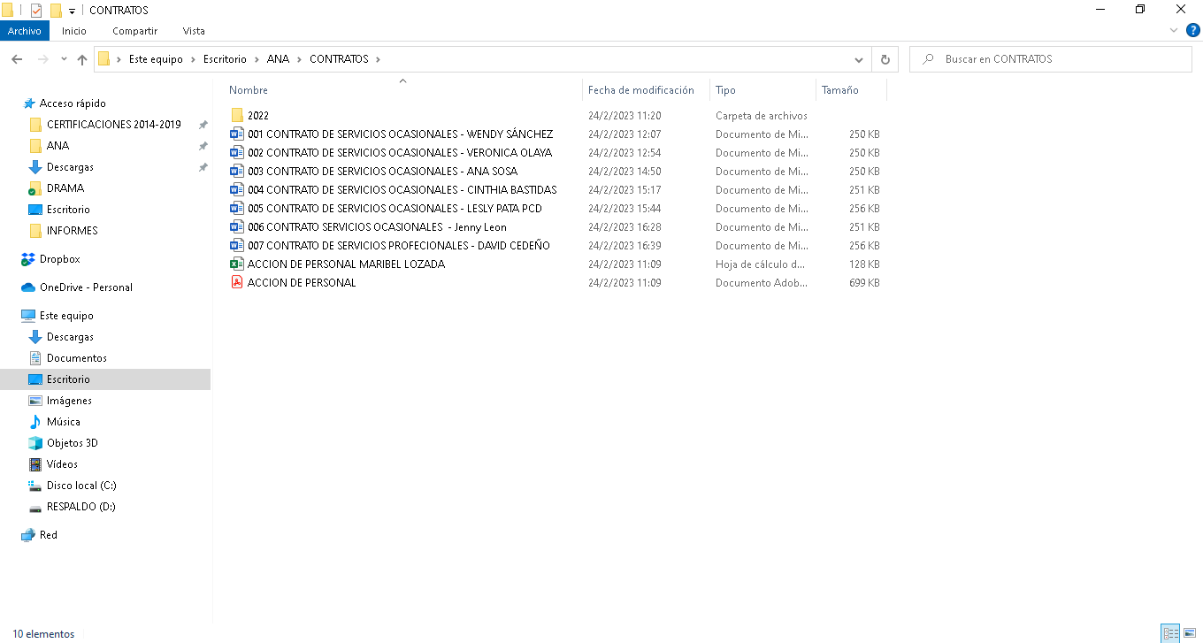Expand the ribbon with the chevron
Viewport: 1203px width, 643px height.
pyautogui.click(x=1175, y=31)
